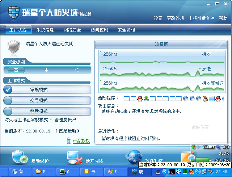
Task: Click the 追踪位置 button
Action: coord(200,127)
